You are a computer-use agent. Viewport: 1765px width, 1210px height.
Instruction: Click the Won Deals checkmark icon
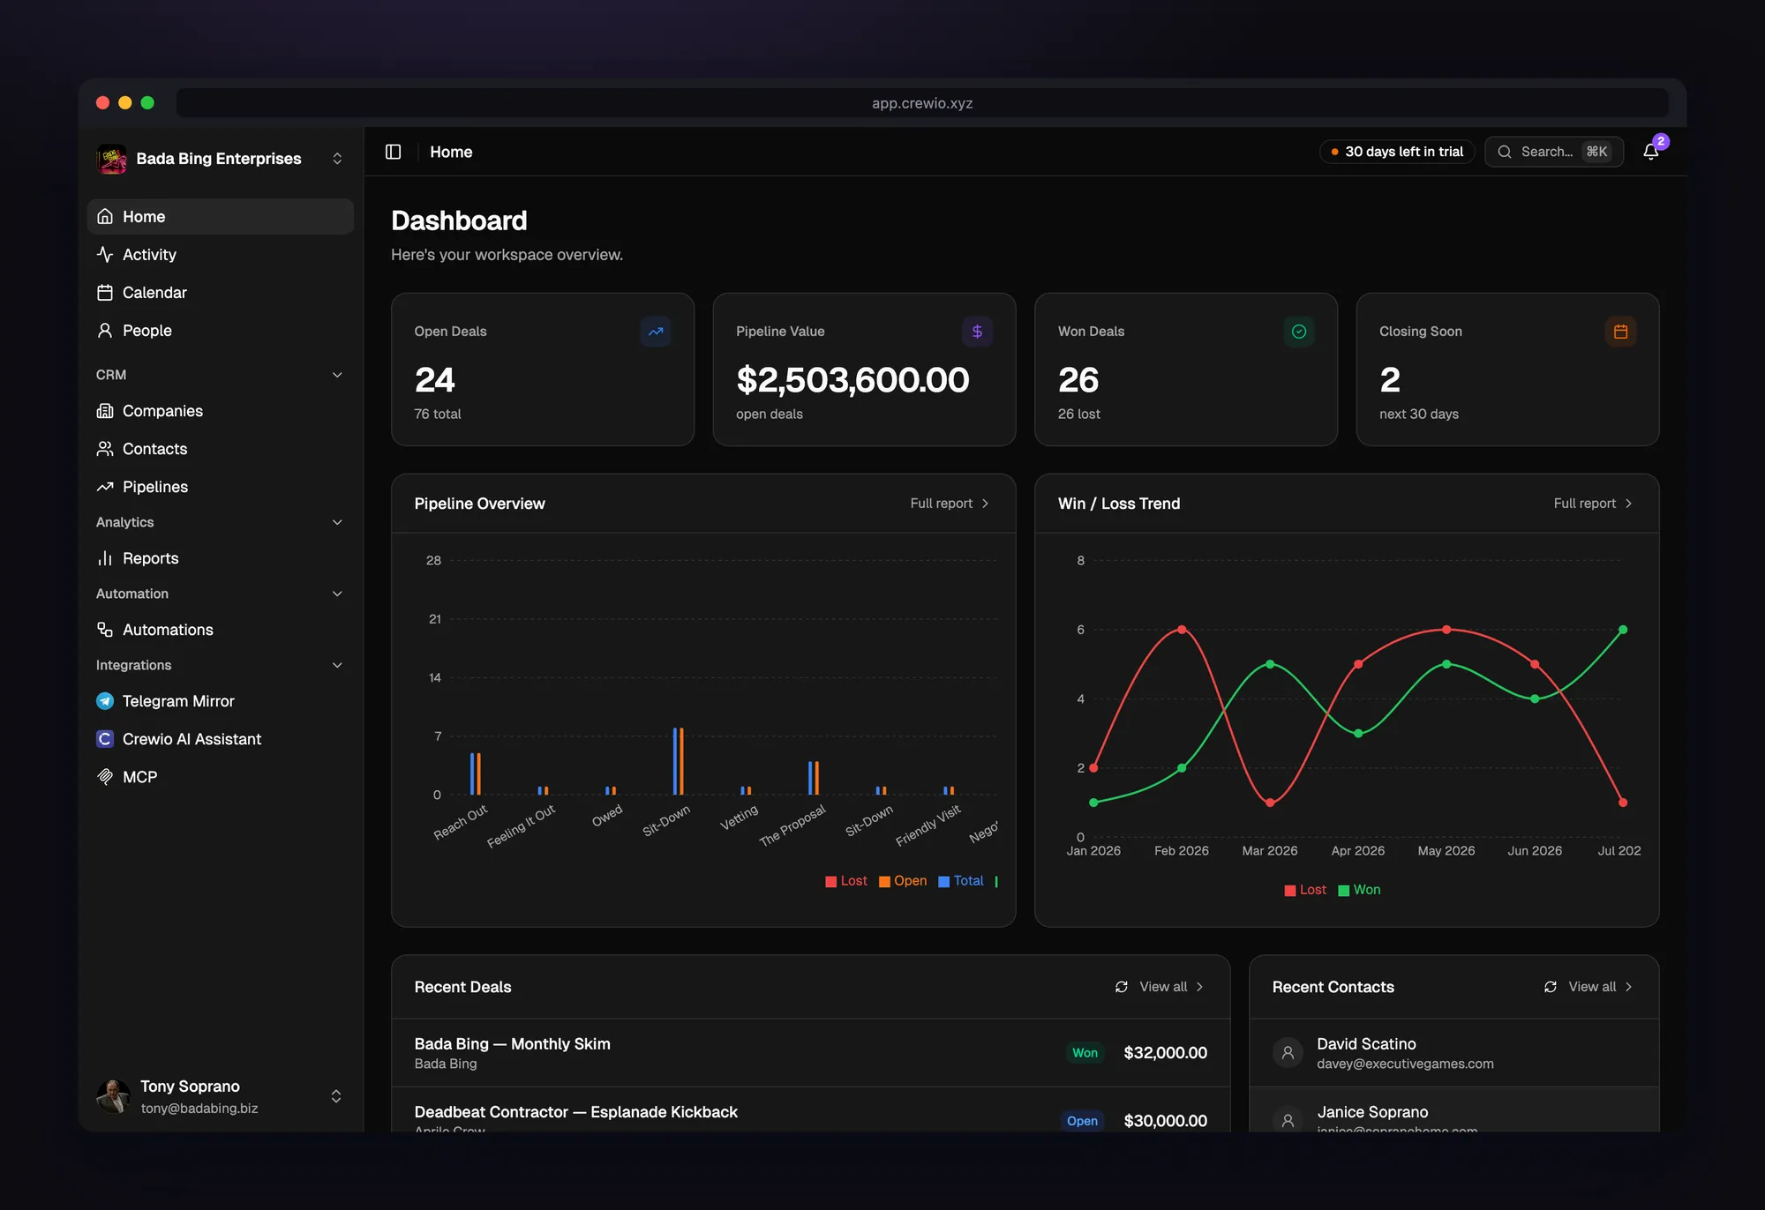coord(1299,332)
